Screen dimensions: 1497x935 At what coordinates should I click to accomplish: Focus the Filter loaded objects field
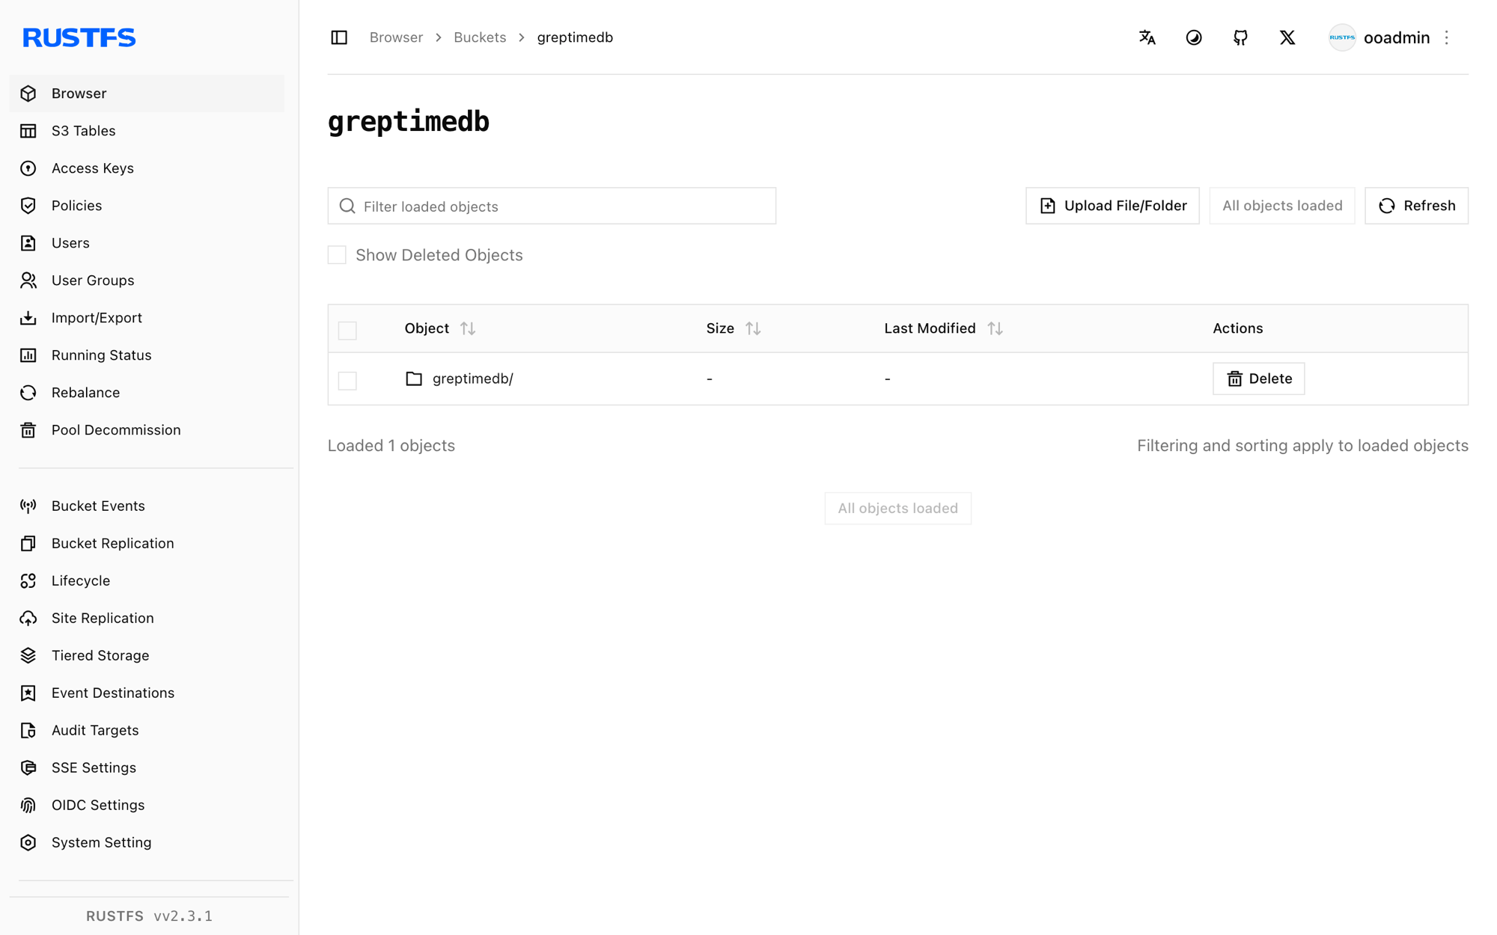552,206
